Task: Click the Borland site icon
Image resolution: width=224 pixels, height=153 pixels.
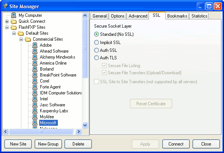Action: [35, 69]
